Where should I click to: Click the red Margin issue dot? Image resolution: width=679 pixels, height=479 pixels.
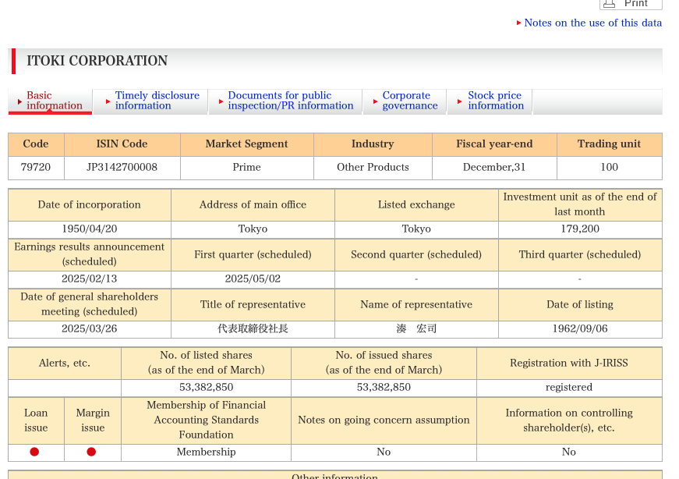click(x=91, y=452)
